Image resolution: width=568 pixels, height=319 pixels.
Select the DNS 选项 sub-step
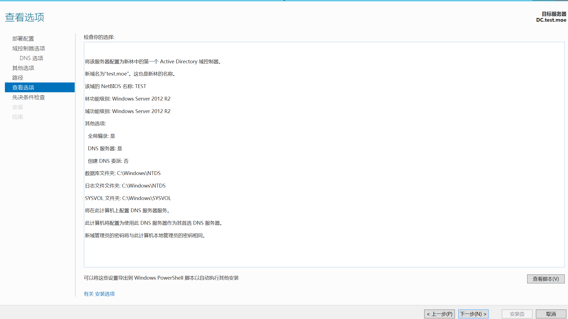coord(31,58)
